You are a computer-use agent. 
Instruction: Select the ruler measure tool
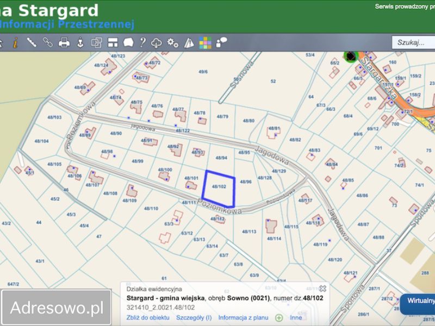click(x=31, y=42)
